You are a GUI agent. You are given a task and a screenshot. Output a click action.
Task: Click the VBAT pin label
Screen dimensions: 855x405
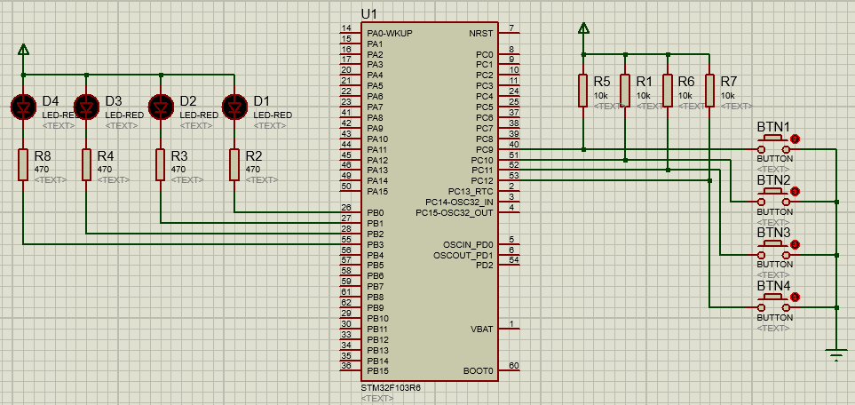482,330
